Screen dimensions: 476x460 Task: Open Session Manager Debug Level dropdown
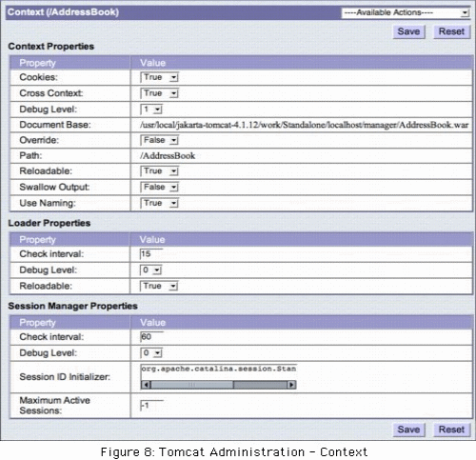tap(151, 353)
